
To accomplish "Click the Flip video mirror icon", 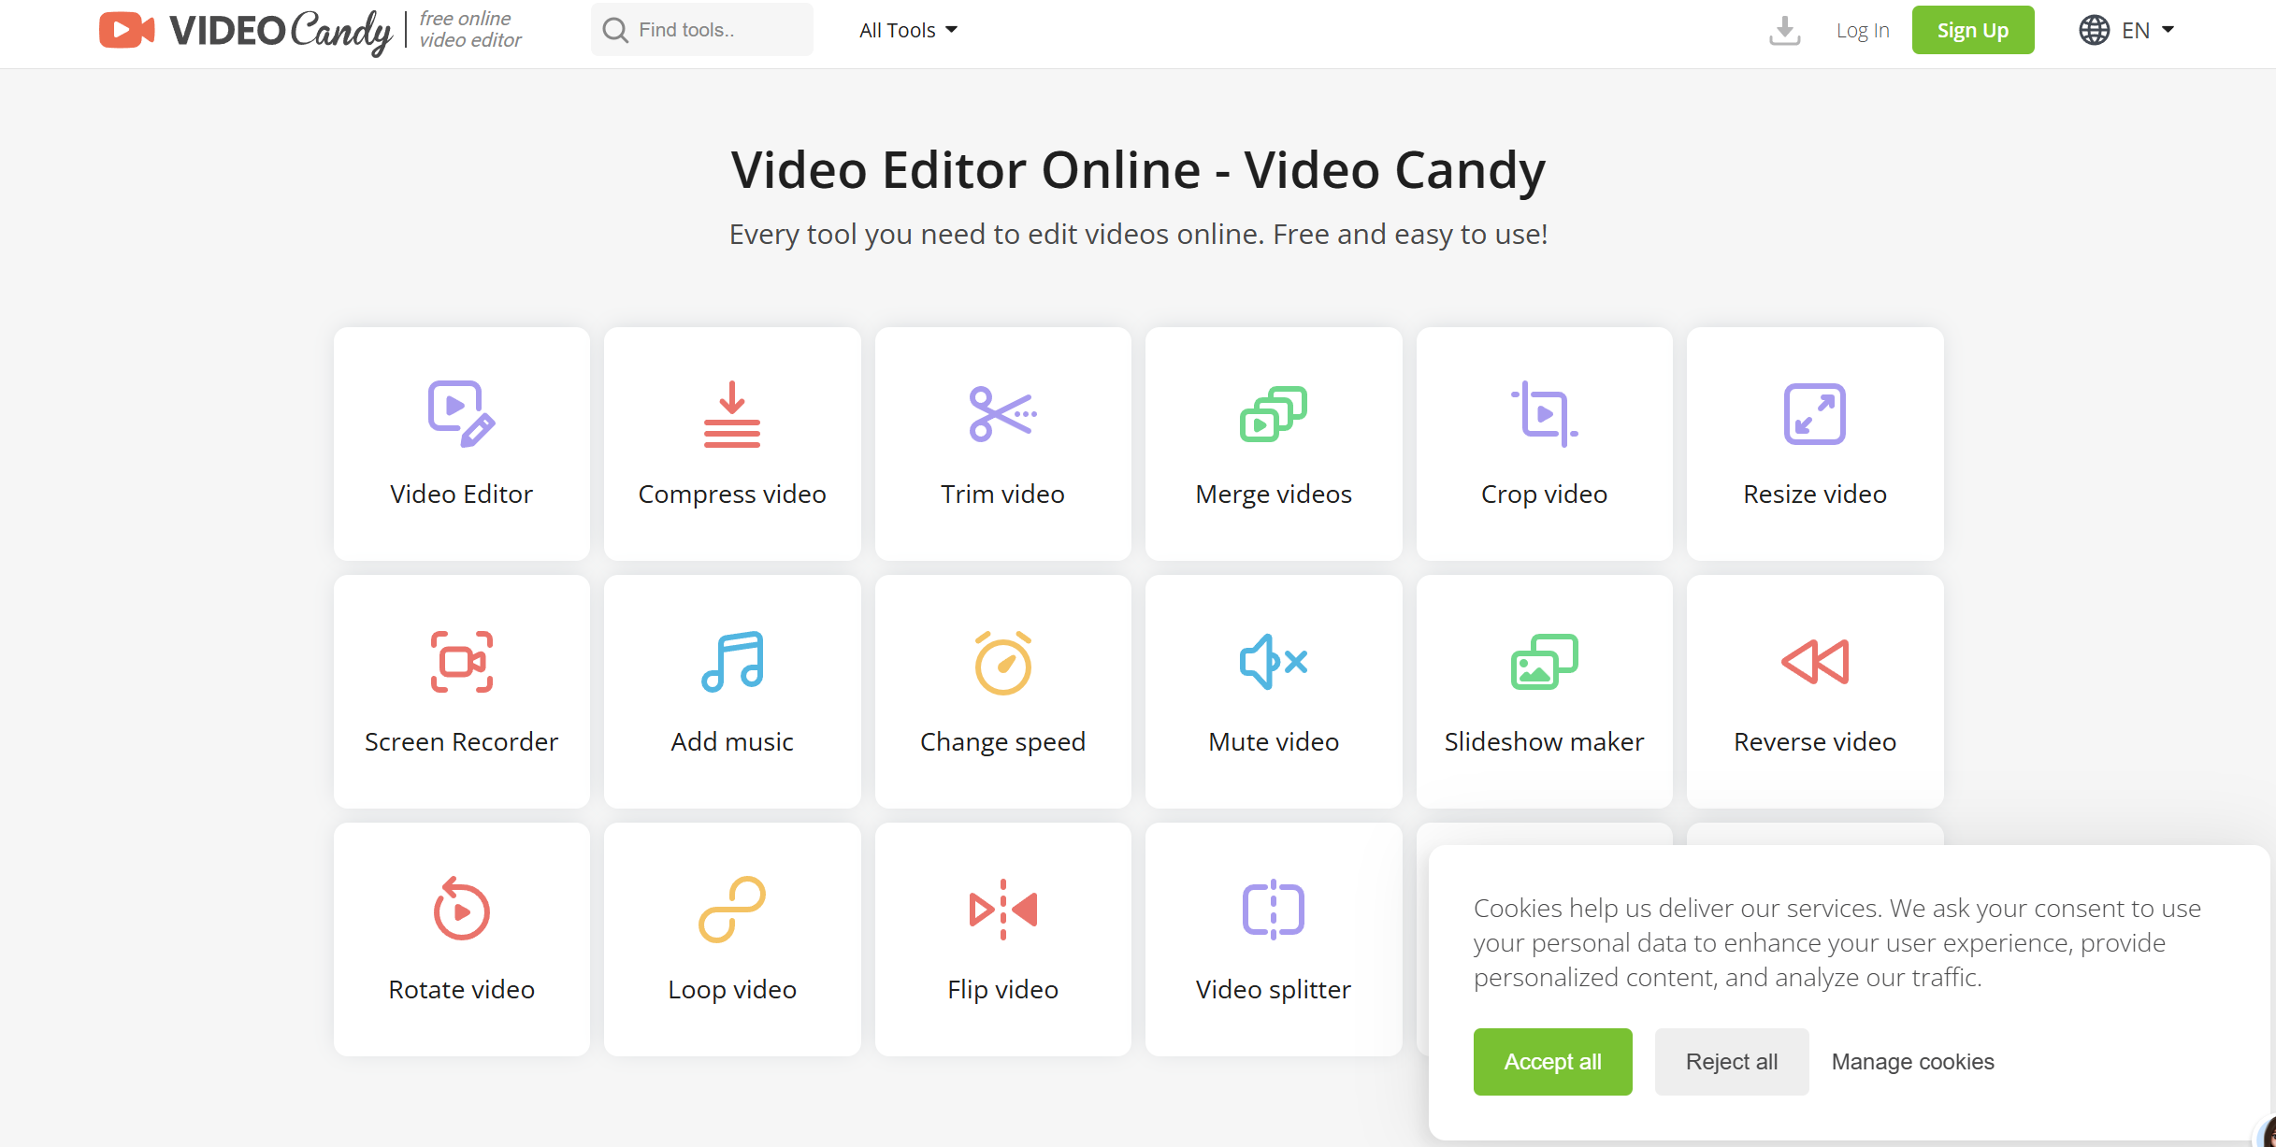I will (x=1002, y=910).
